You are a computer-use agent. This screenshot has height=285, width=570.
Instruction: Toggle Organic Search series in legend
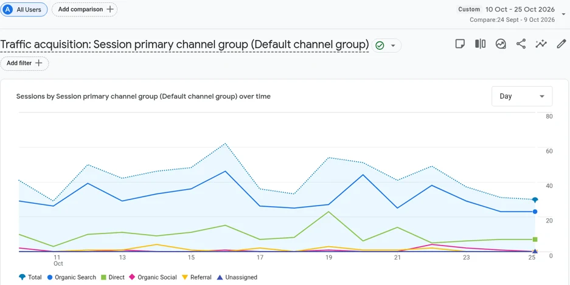tap(72, 277)
